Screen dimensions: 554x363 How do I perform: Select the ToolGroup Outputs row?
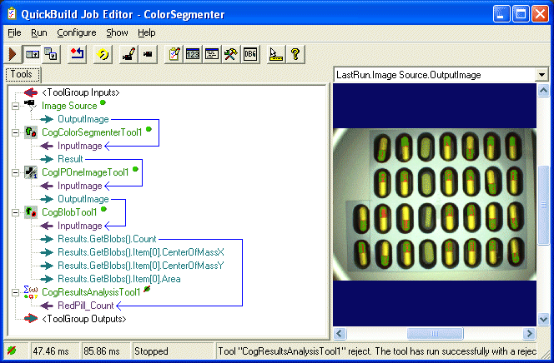click(x=84, y=319)
